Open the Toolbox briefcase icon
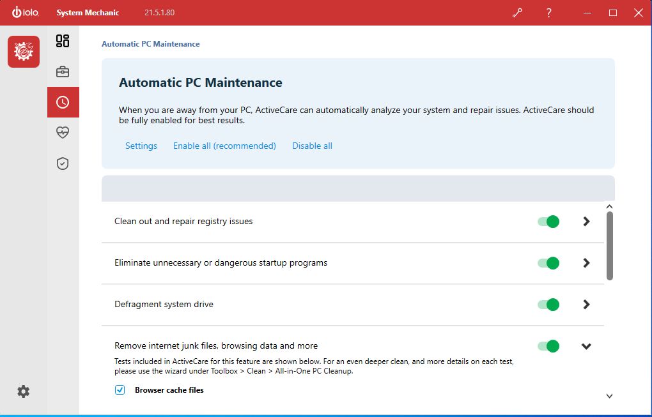The width and height of the screenshot is (652, 417). pyautogui.click(x=63, y=72)
